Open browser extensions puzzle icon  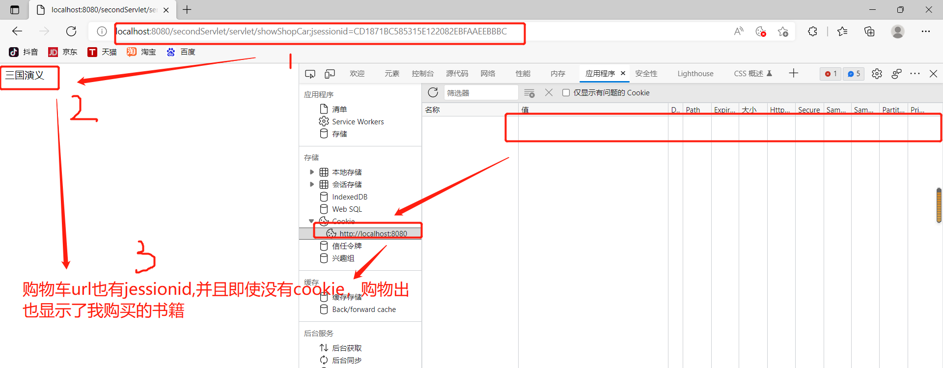(x=812, y=31)
